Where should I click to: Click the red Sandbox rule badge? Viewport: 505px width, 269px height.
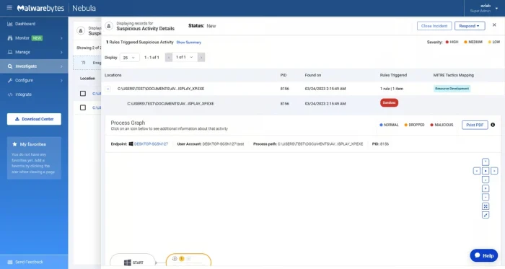(389, 102)
